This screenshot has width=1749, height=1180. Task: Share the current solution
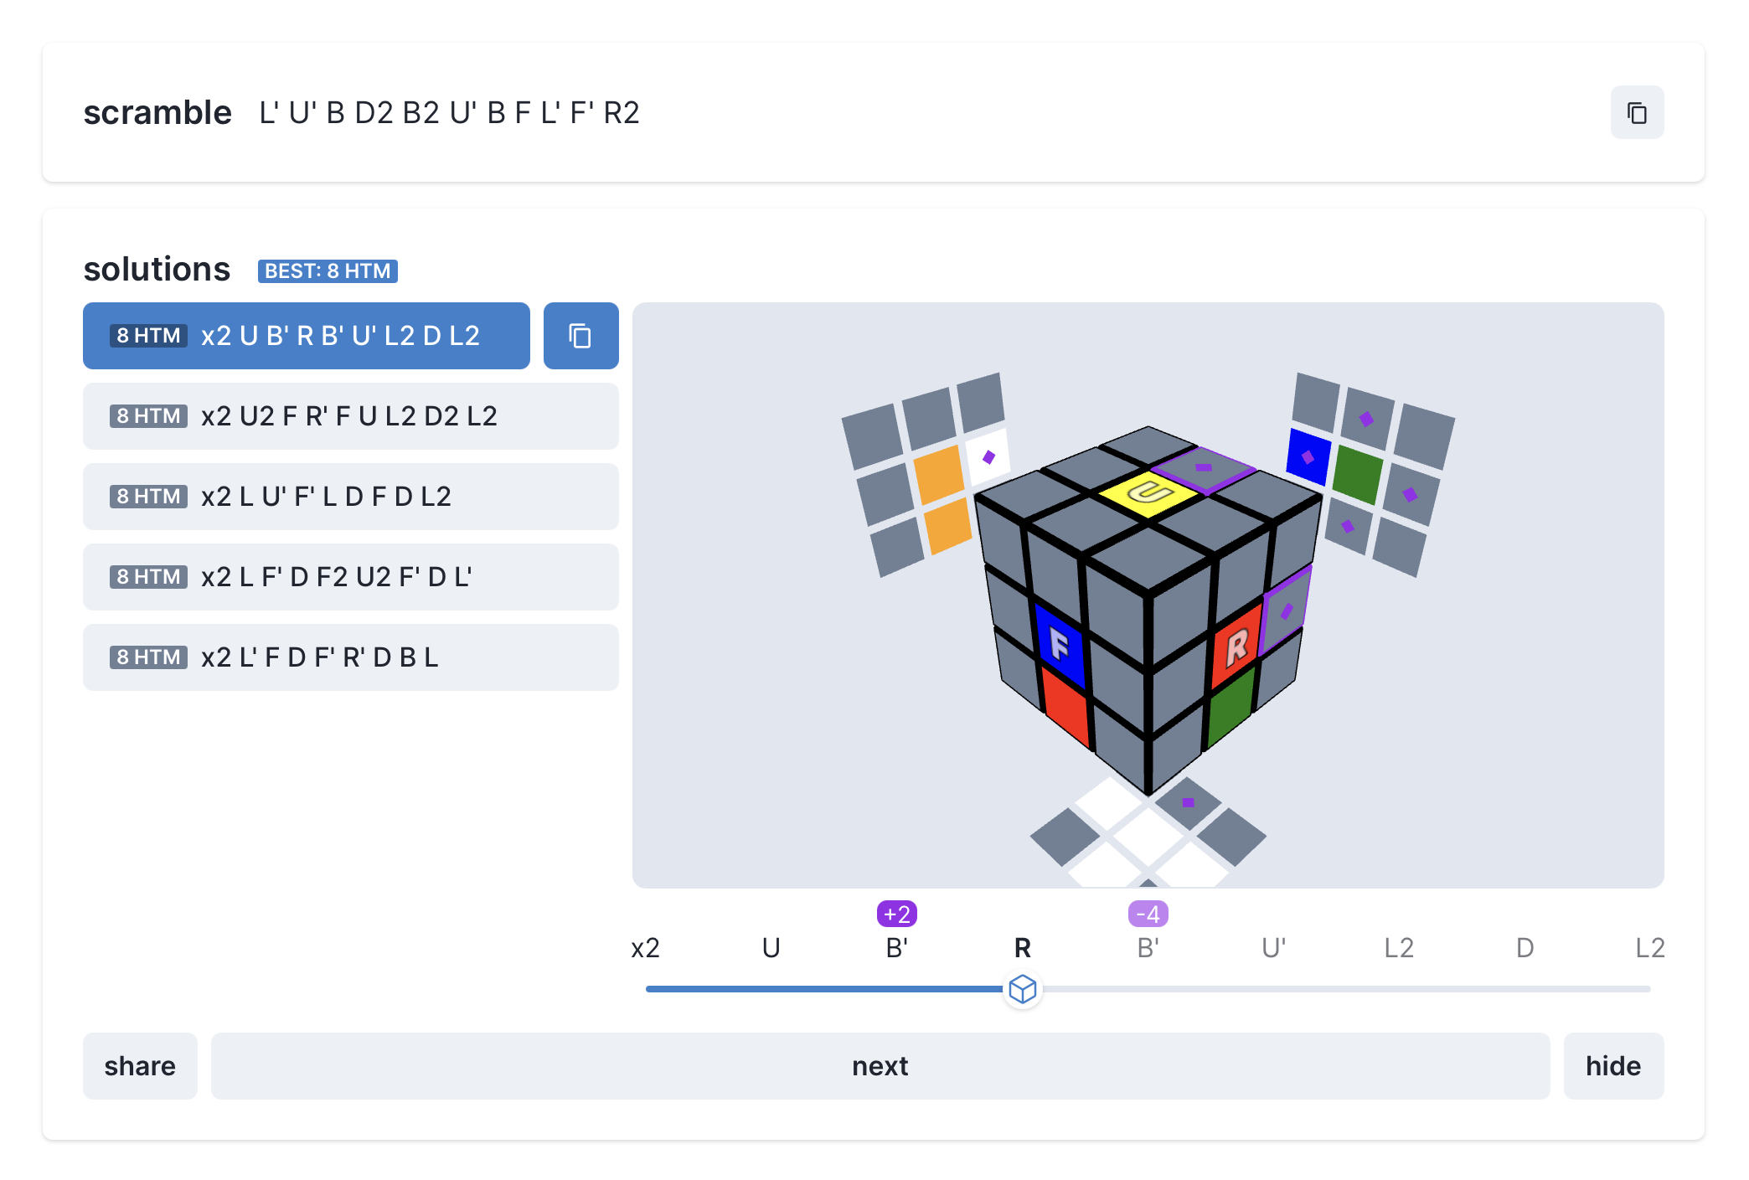[139, 1066]
